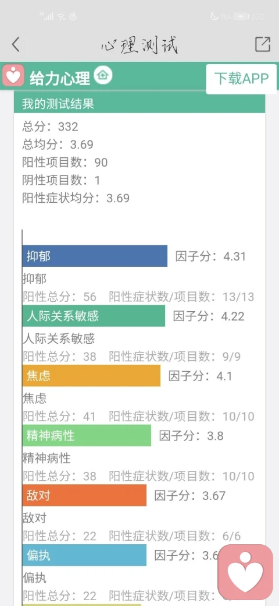Tap the home icon beside 给力心理
This screenshot has width=279, height=606.
click(x=103, y=75)
